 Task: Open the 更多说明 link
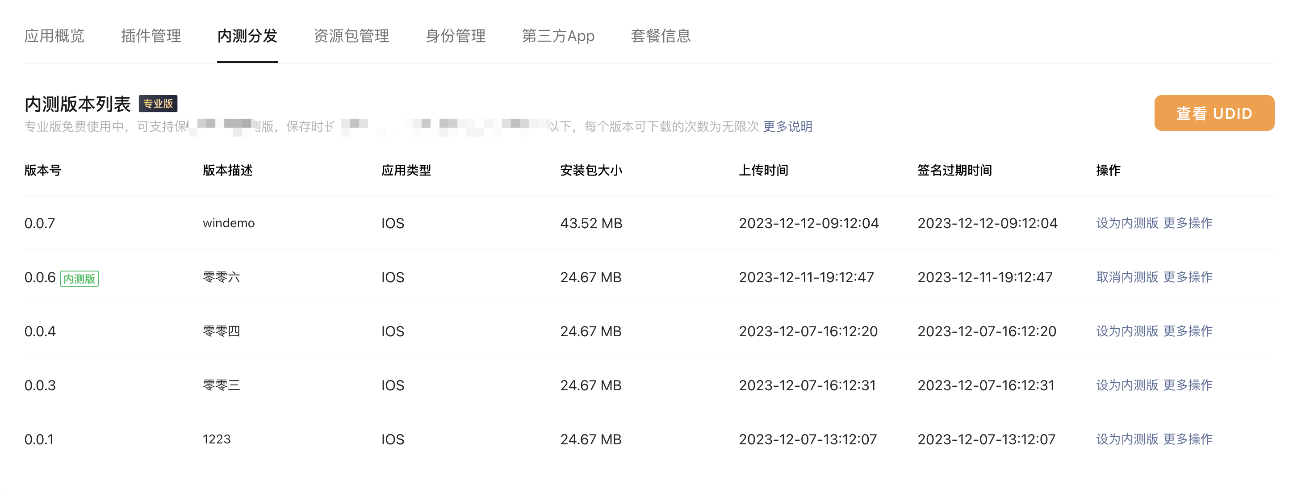[787, 127]
